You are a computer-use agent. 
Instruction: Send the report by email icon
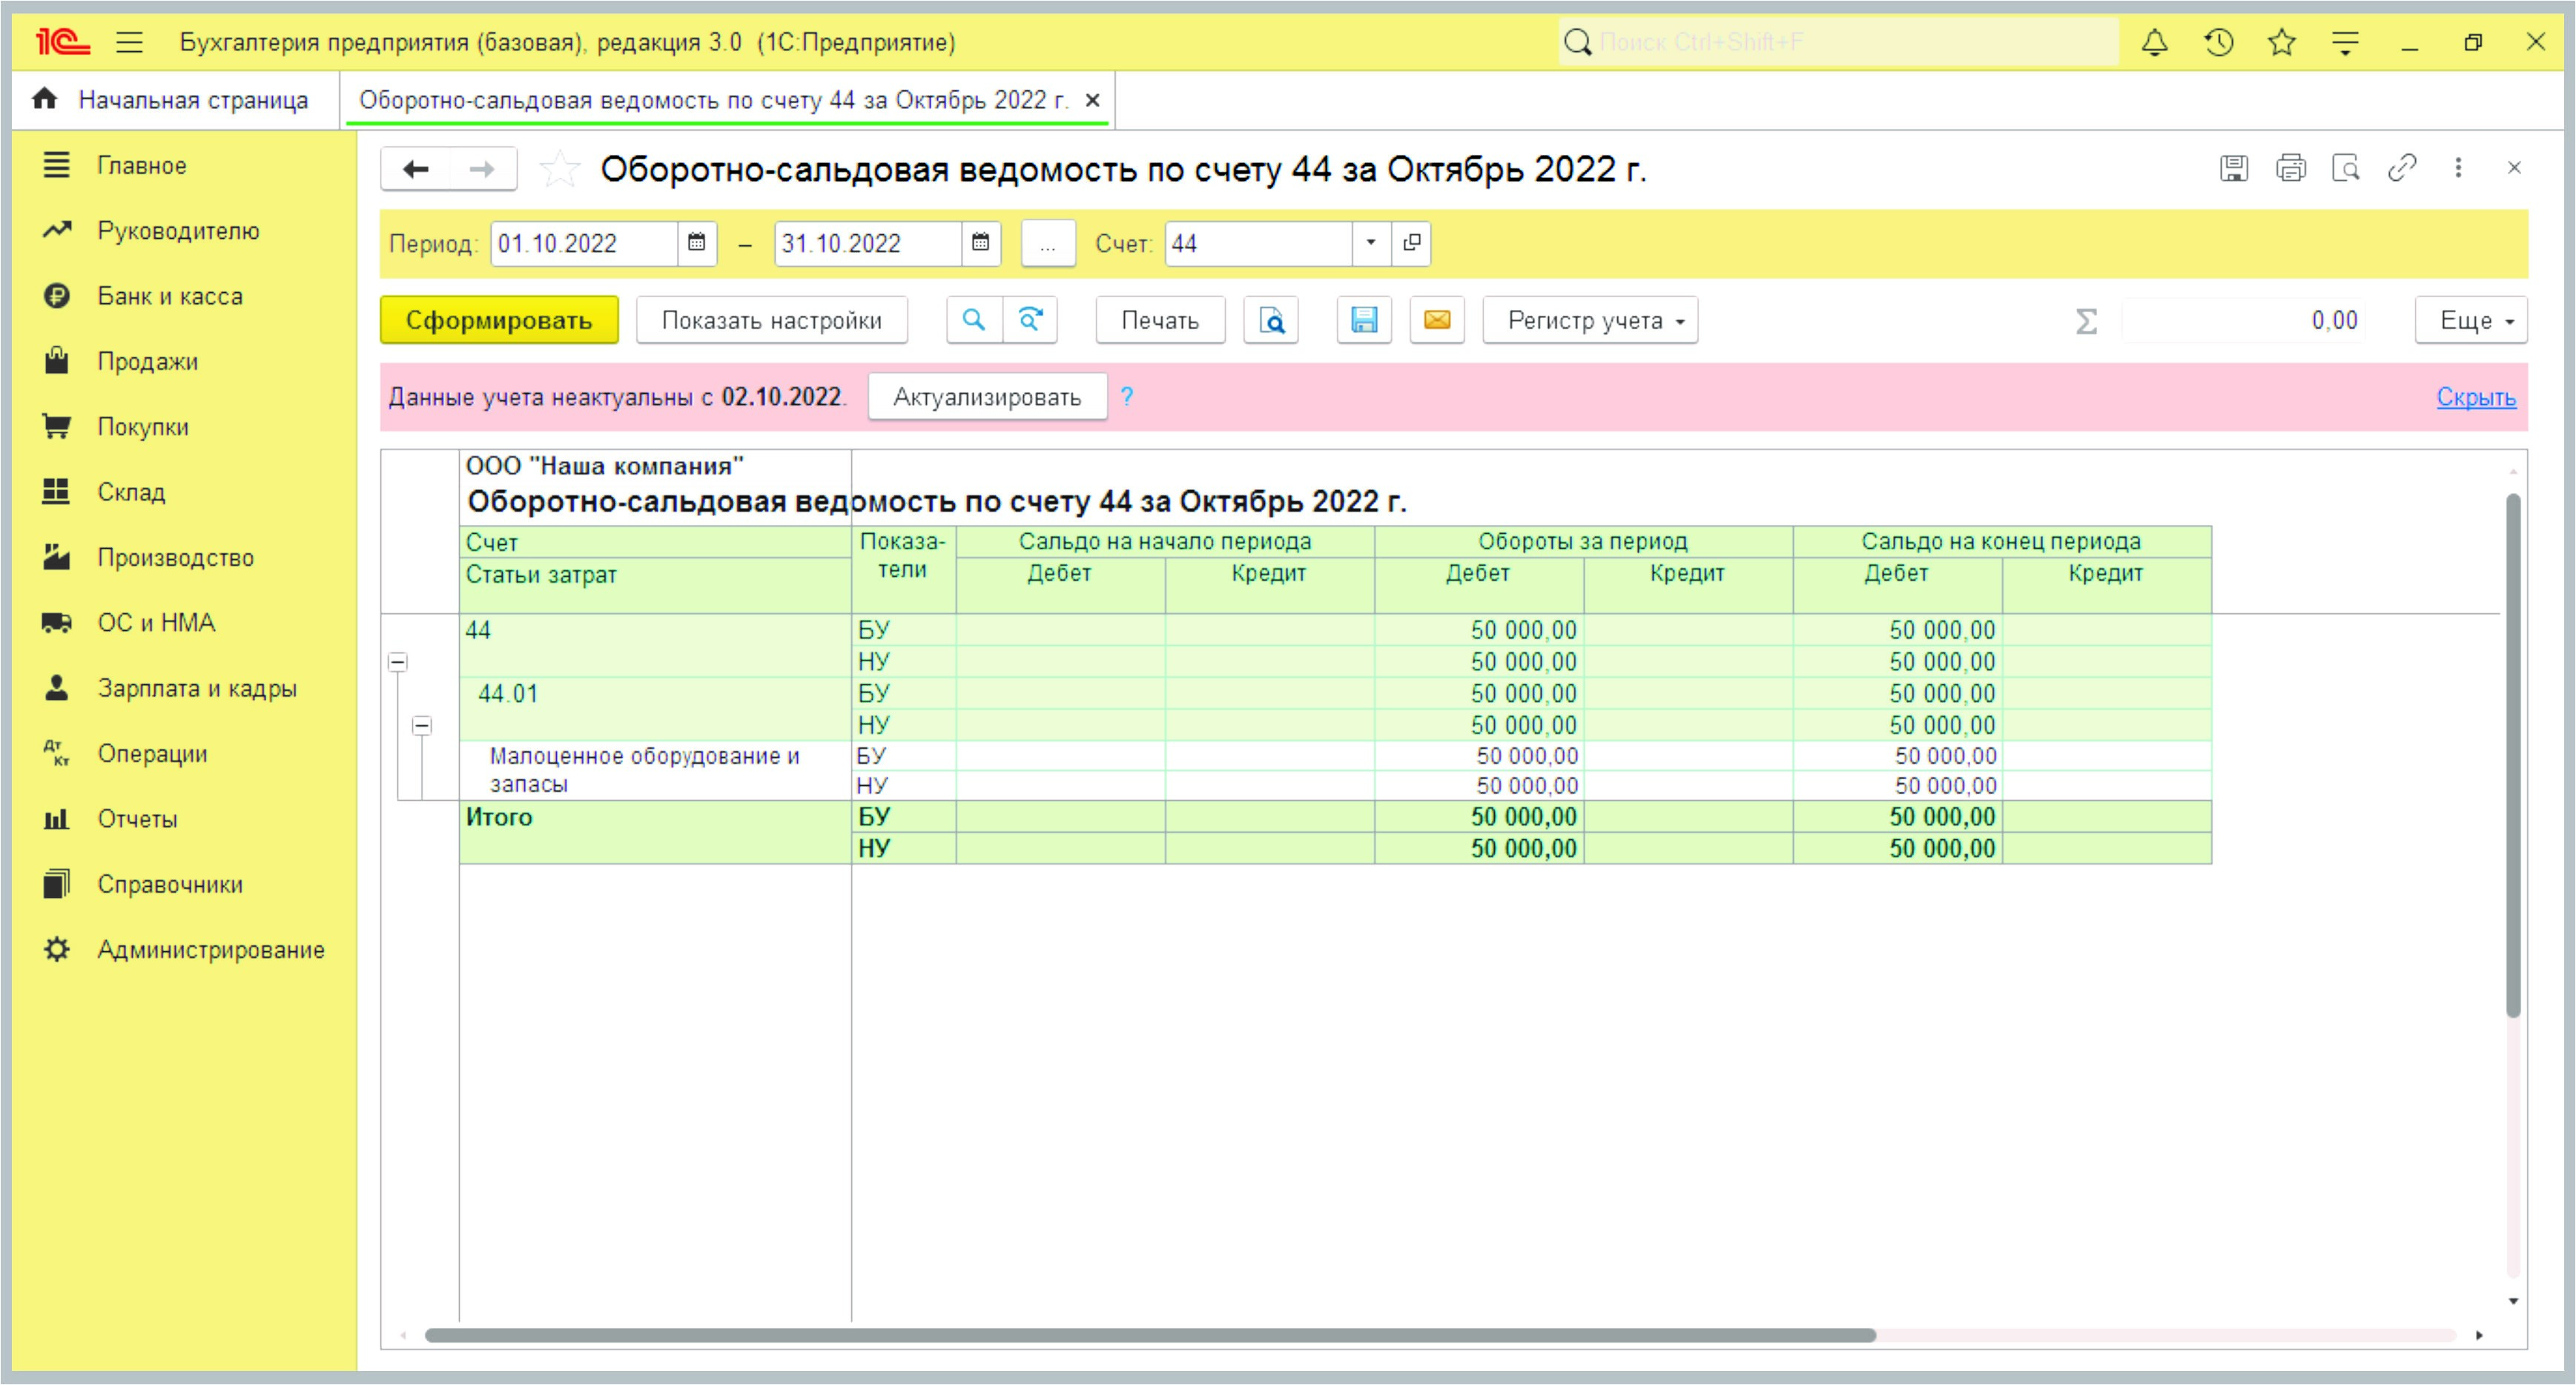pyautogui.click(x=1436, y=320)
